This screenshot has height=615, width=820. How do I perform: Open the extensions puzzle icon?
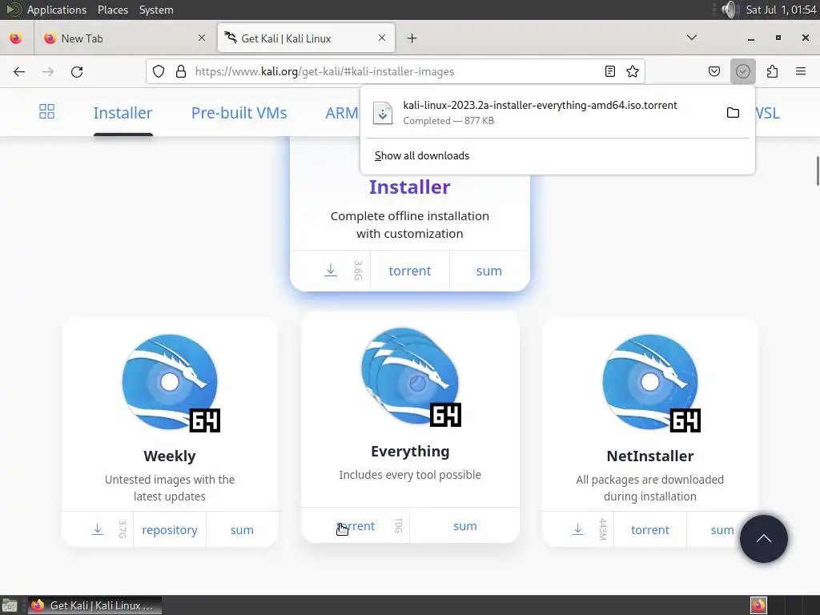click(x=773, y=71)
